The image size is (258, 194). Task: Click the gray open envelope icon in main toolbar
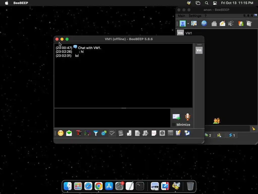pyautogui.click(x=214, y=23)
